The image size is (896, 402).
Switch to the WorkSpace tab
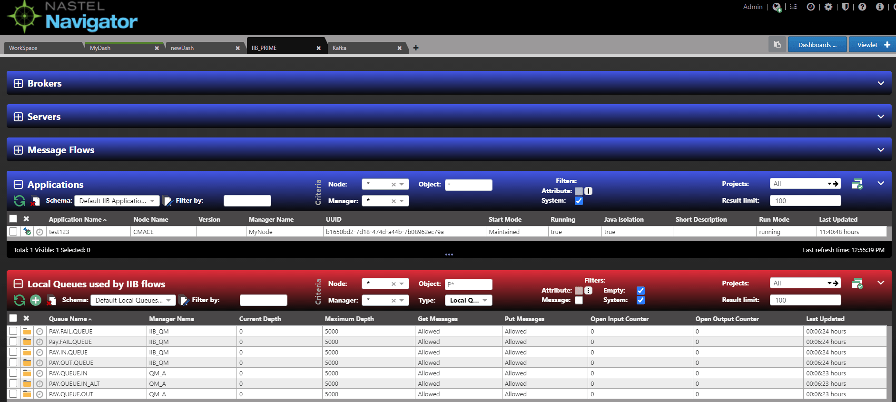[43, 48]
